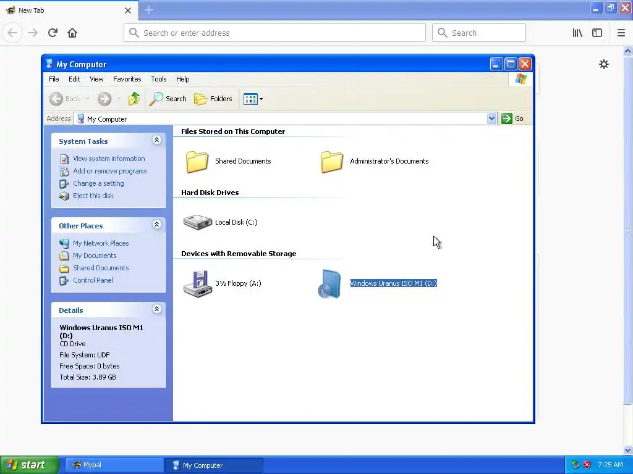Click the explorer Search magnifier button
The width and height of the screenshot is (633, 474).
(x=168, y=99)
